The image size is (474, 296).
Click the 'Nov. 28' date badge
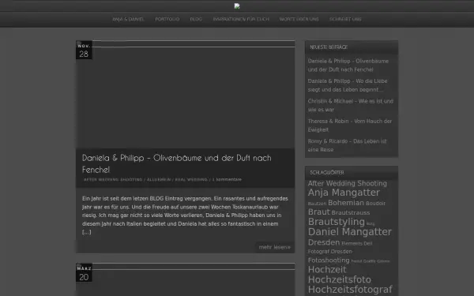(x=84, y=51)
